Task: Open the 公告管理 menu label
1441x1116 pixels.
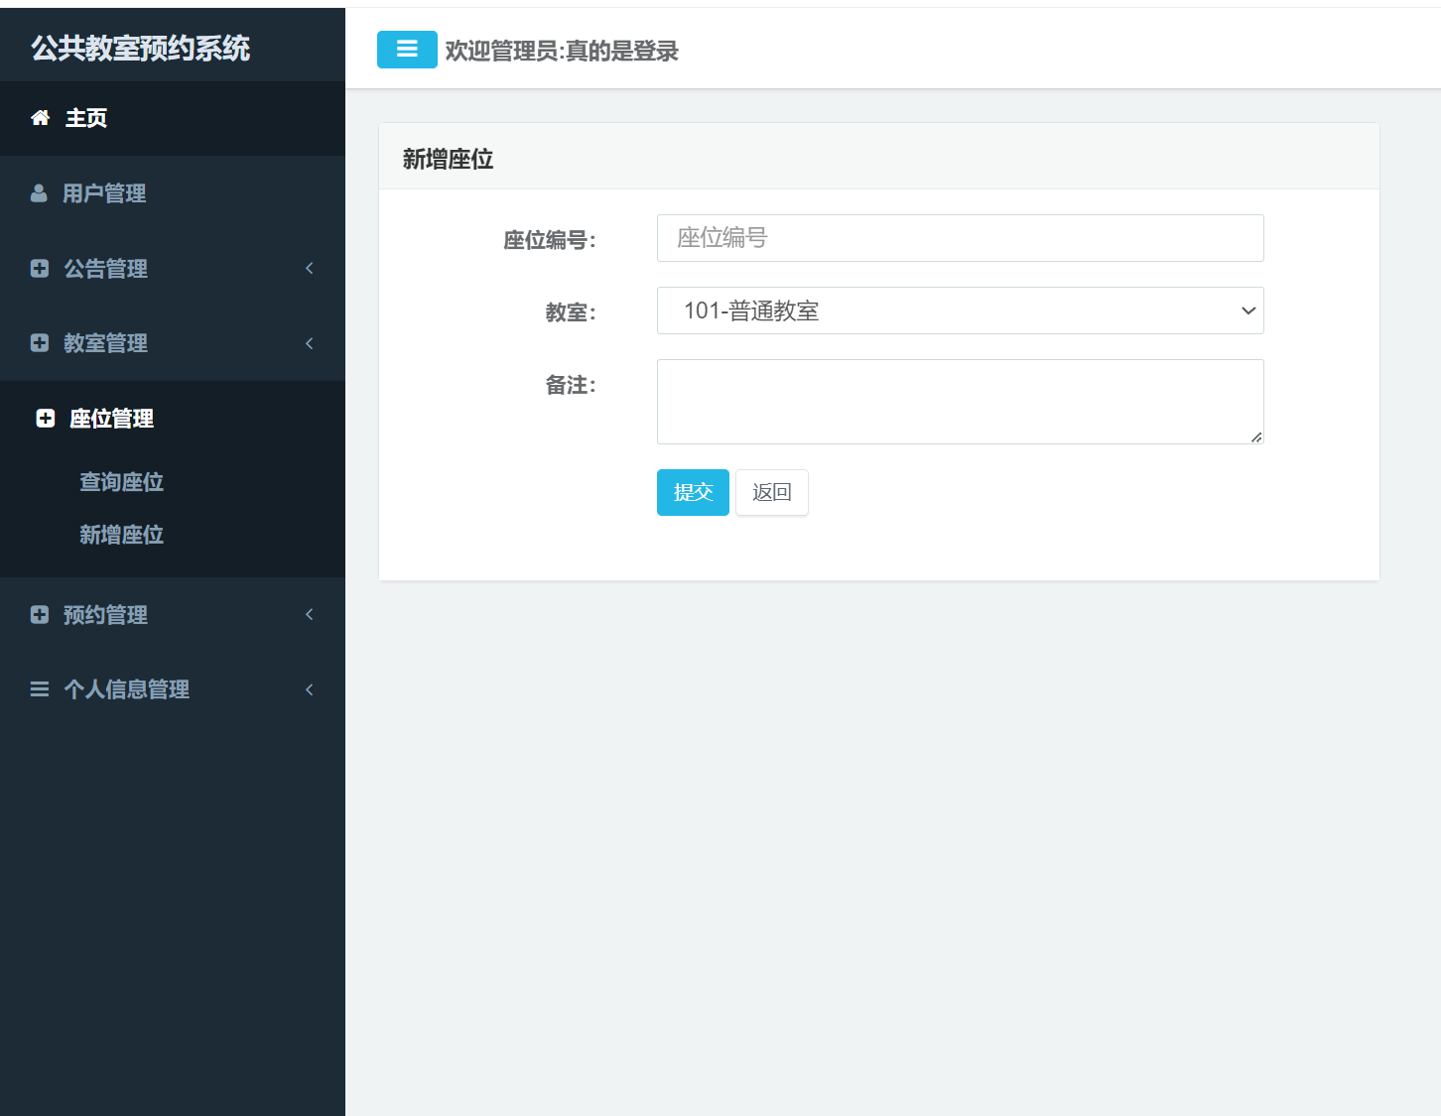Action: point(106,269)
